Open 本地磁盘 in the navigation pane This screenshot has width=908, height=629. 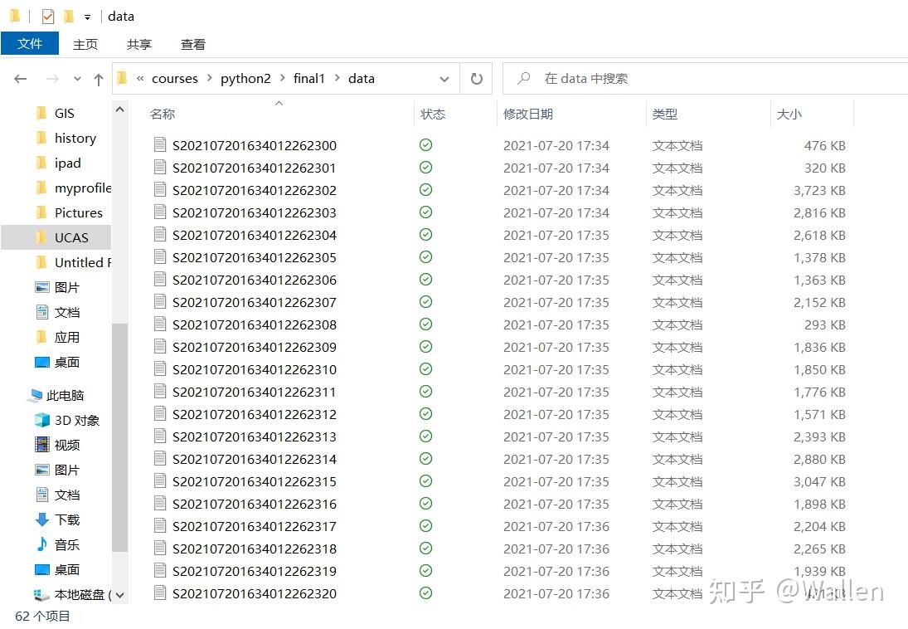(79, 595)
